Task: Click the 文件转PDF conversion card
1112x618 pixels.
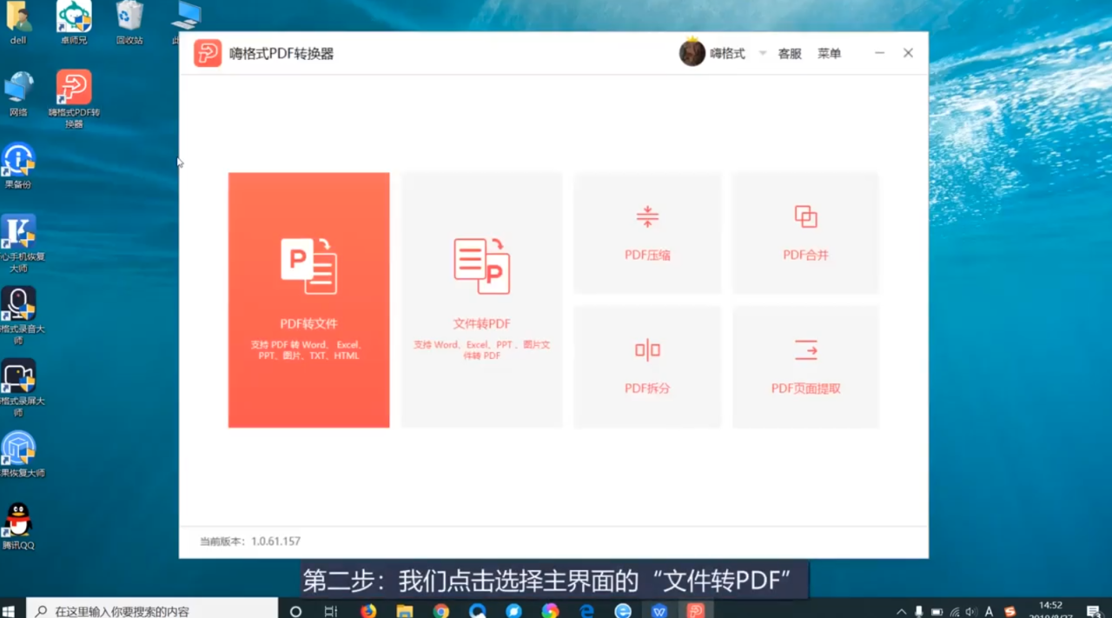Action: [x=481, y=300]
